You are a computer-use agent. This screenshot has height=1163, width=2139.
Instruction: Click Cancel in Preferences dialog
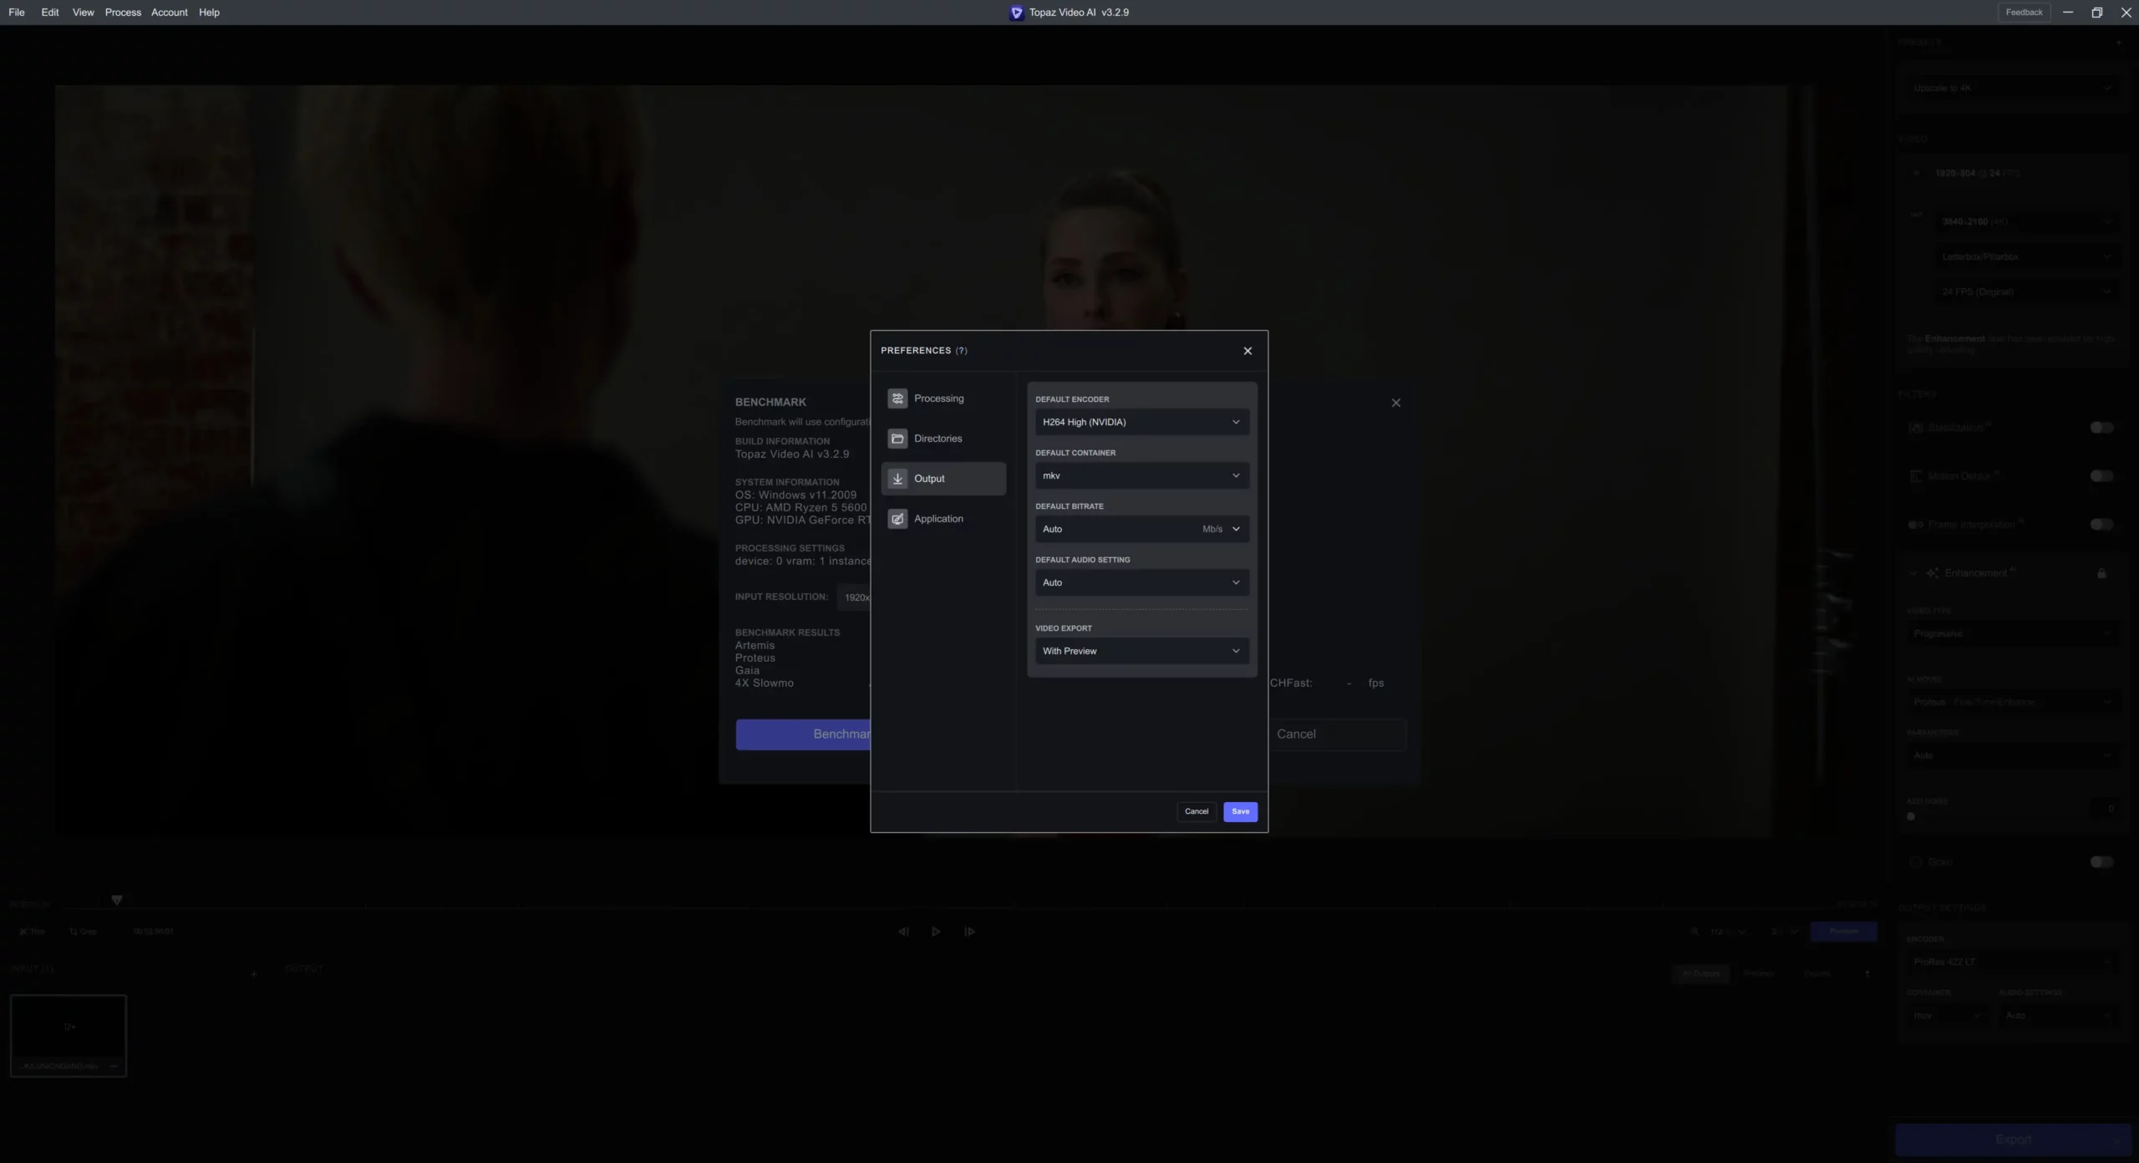tap(1196, 811)
